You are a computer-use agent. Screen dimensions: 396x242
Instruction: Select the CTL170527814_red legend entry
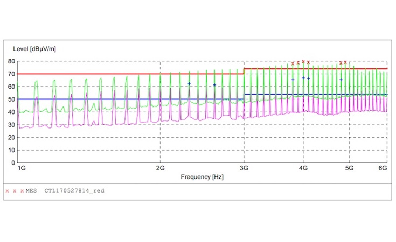pyautogui.click(x=74, y=191)
